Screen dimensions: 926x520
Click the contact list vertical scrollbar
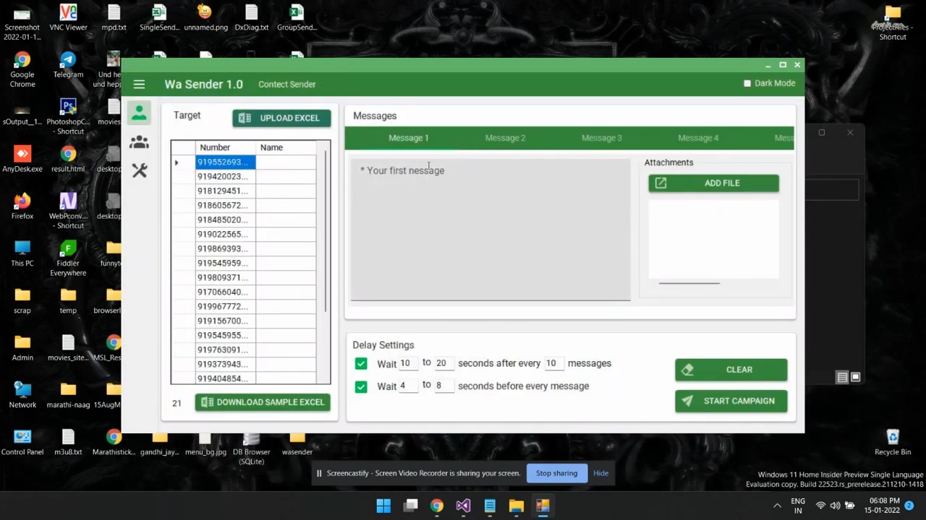point(325,231)
